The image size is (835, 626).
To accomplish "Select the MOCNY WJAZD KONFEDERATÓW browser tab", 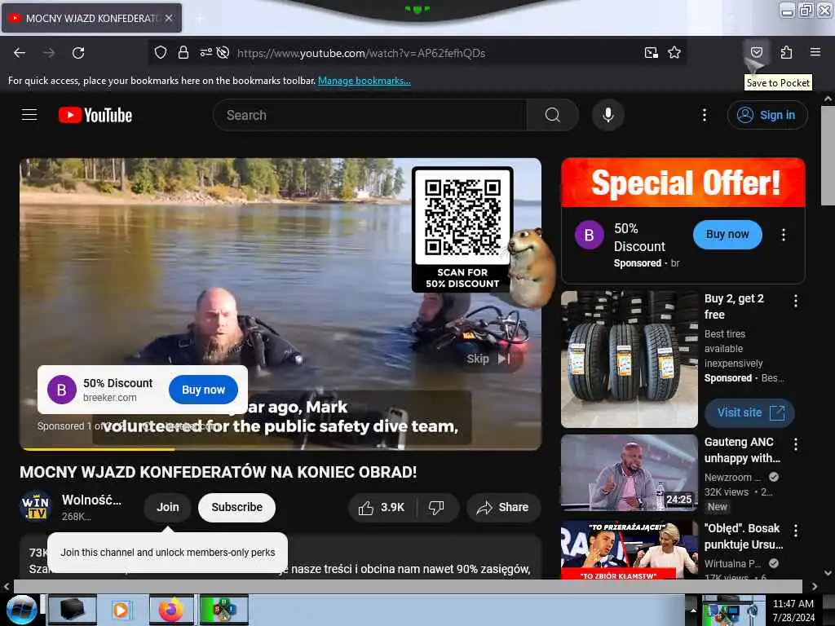I will [x=91, y=18].
